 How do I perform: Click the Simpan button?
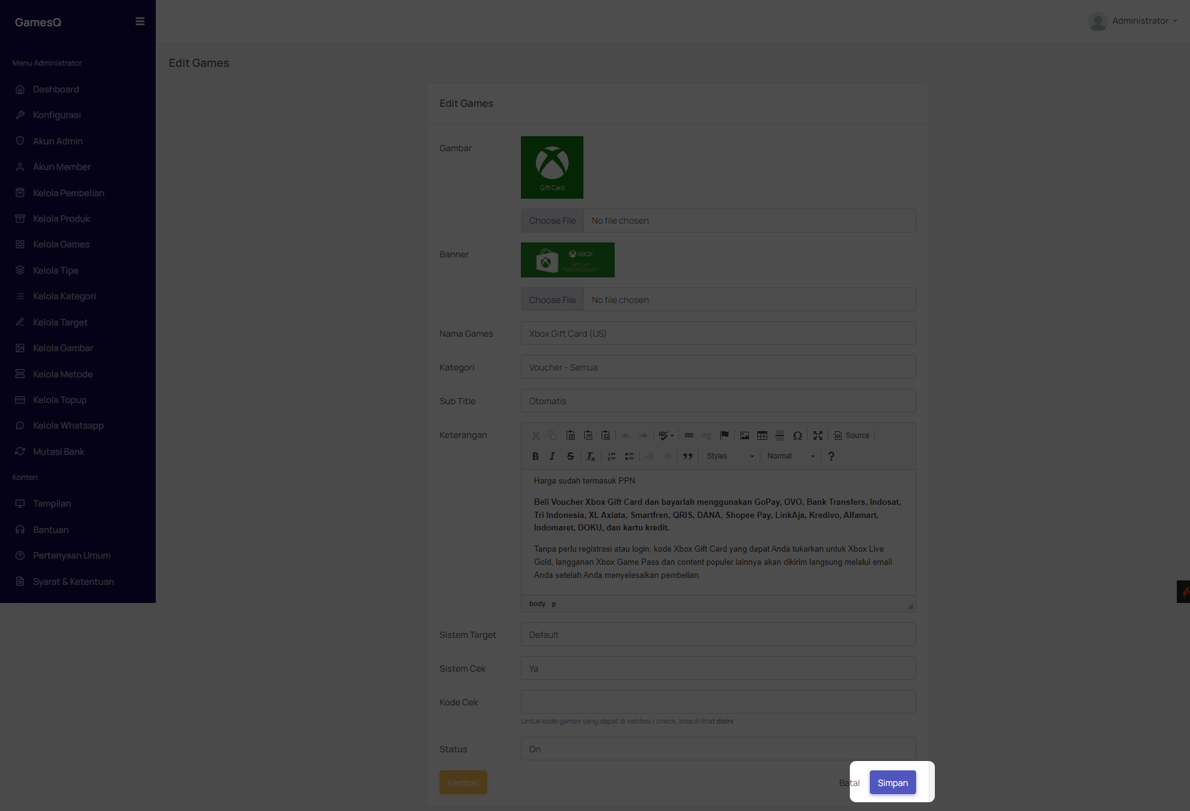(x=892, y=783)
